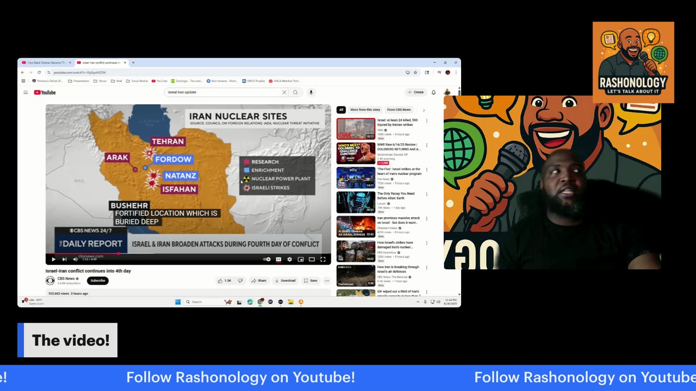Image resolution: width=696 pixels, height=391 pixels.
Task: Open the Windows Start menu
Action: pyautogui.click(x=178, y=302)
